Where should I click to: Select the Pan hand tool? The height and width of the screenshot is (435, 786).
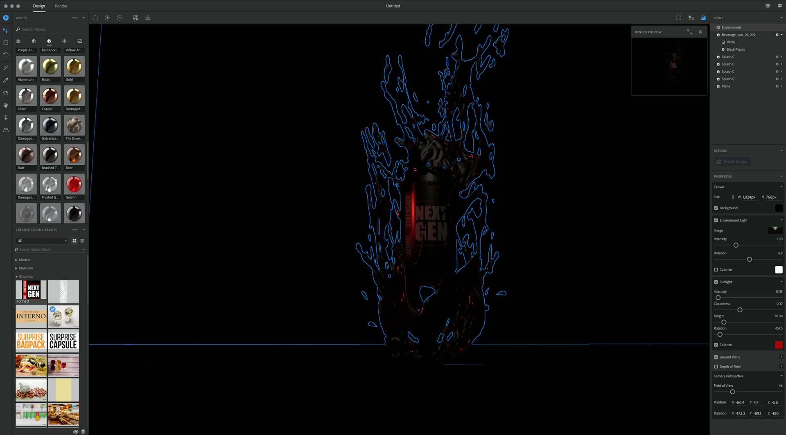point(6,105)
